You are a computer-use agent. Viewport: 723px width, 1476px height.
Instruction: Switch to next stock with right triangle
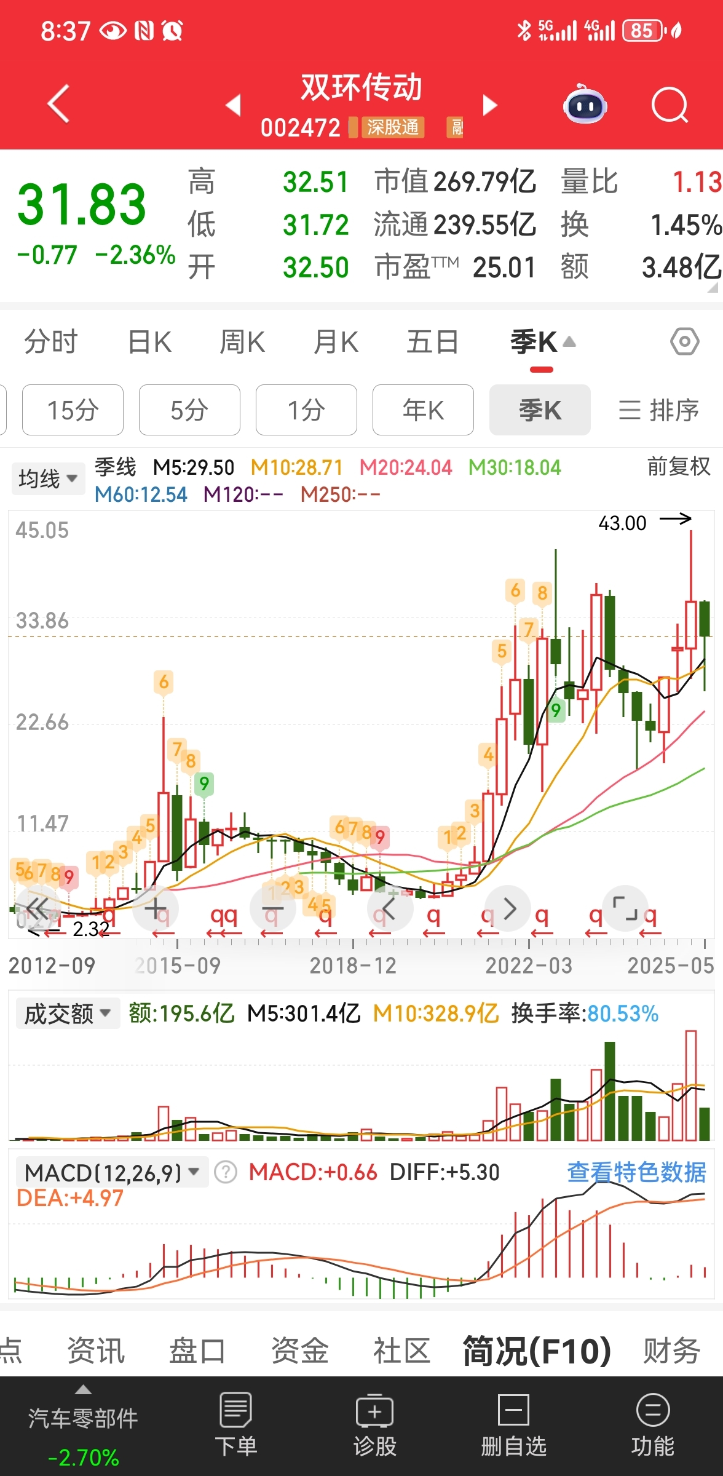(489, 105)
